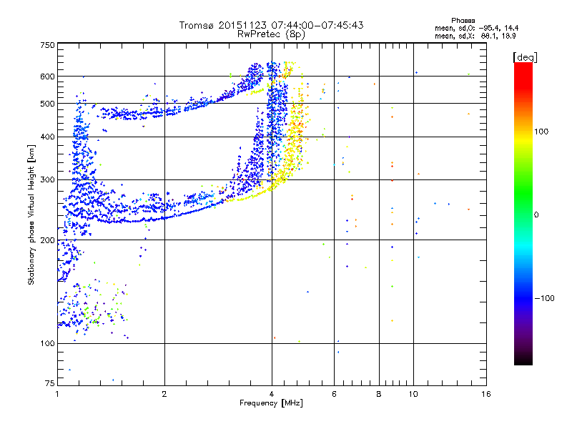Click the 'Stationary phase Virtual Height [km]' y-axis label

tap(31, 214)
